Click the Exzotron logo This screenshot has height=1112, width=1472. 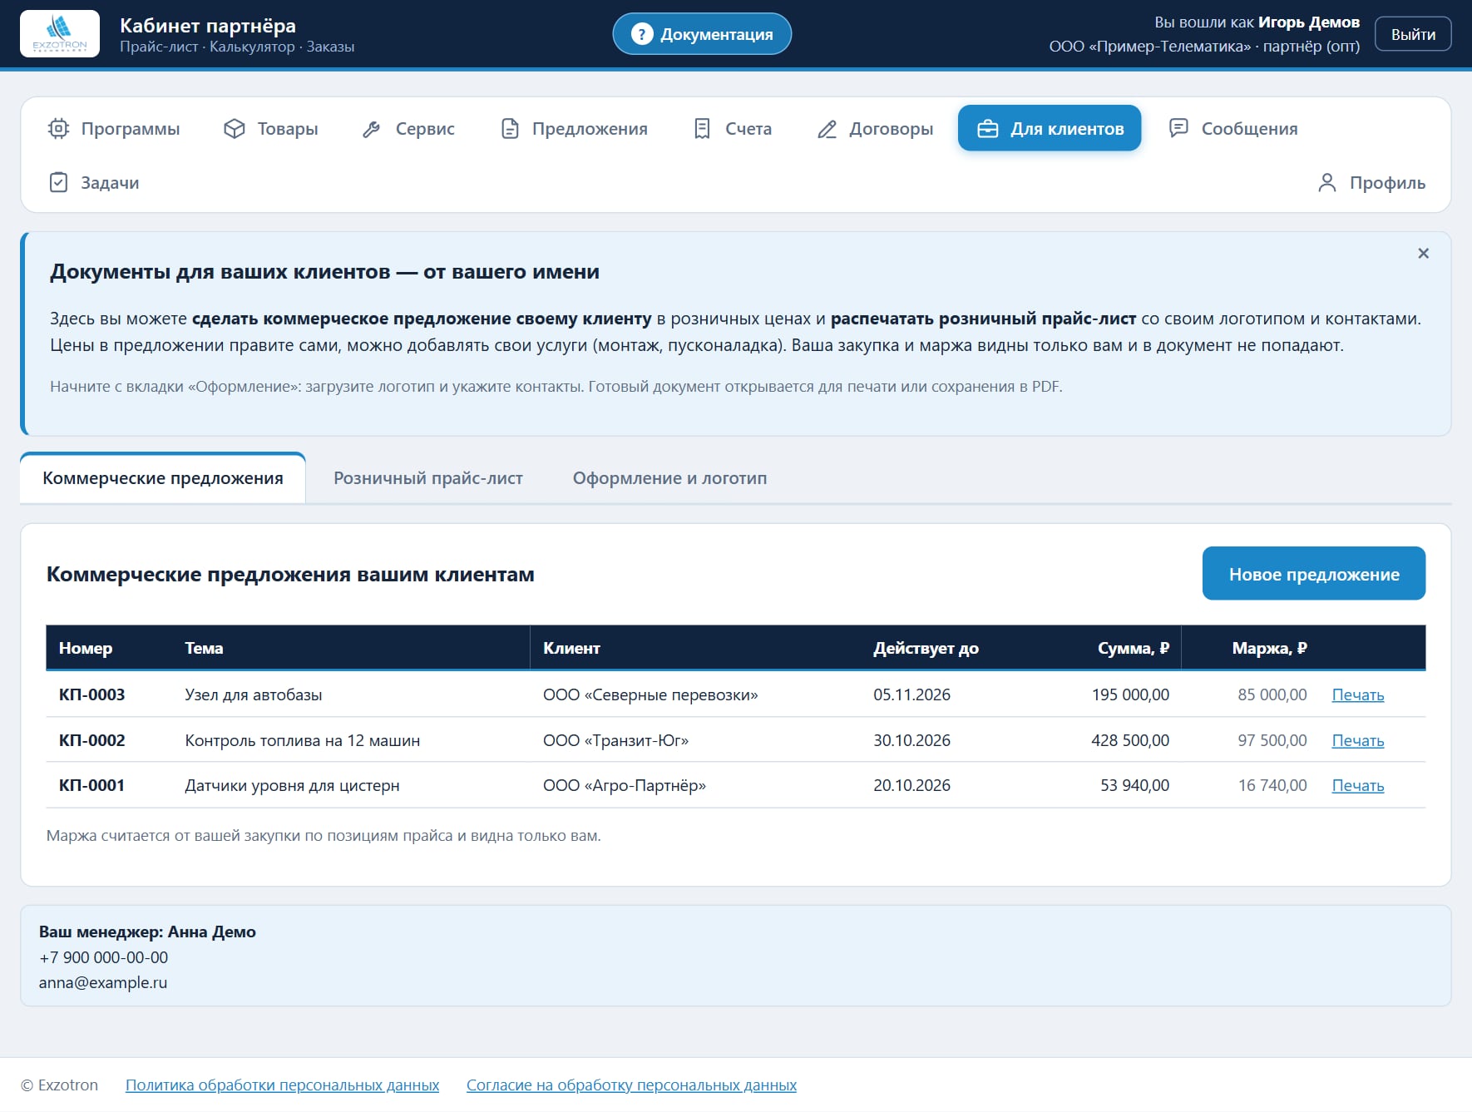tap(60, 34)
